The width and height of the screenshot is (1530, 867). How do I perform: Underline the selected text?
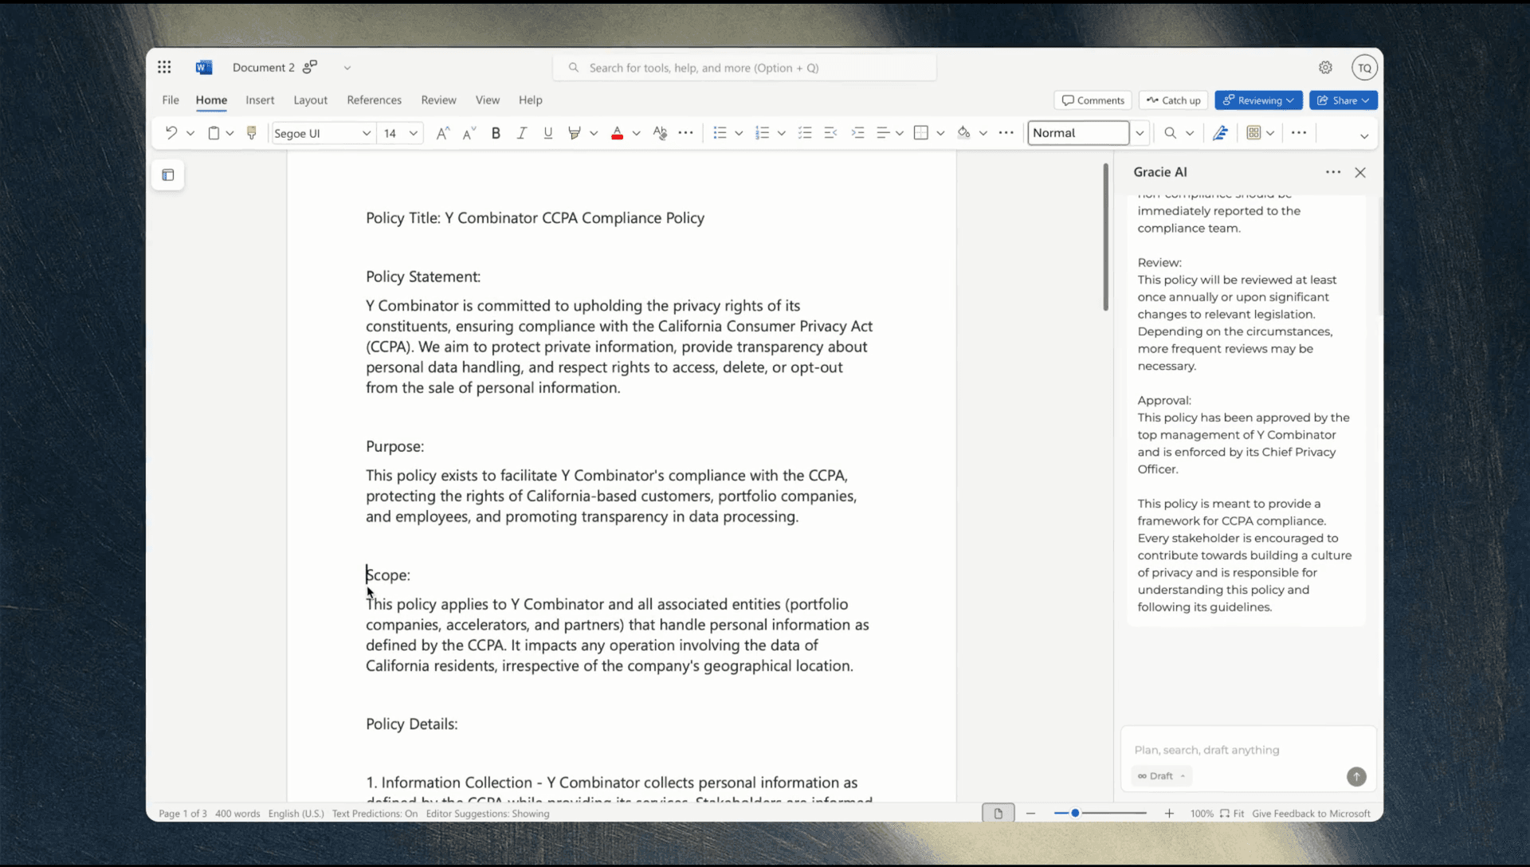click(547, 133)
